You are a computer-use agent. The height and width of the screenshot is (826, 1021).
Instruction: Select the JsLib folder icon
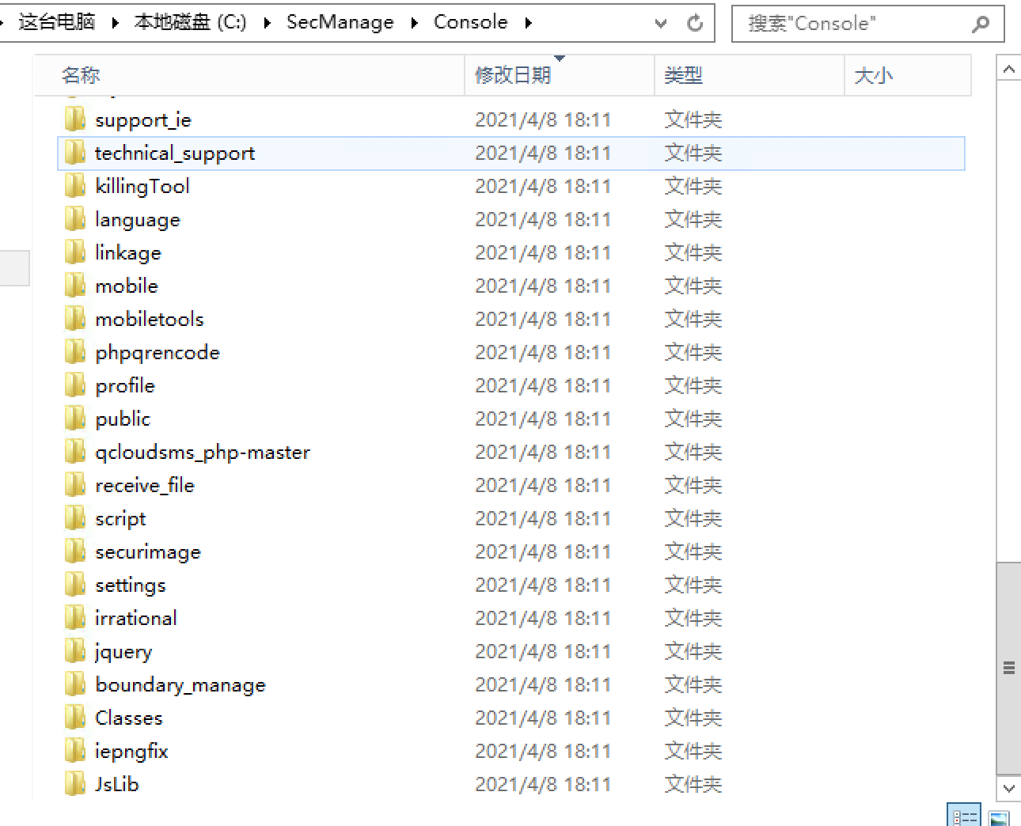(x=74, y=784)
